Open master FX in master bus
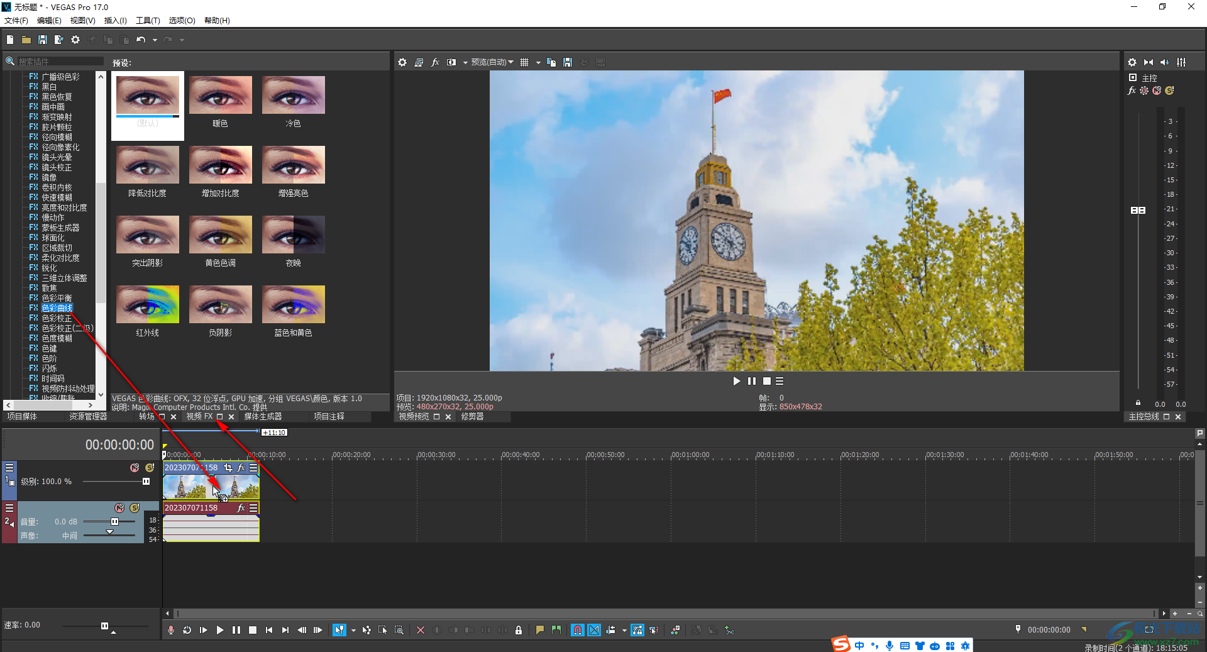Image resolution: width=1207 pixels, height=652 pixels. click(x=1132, y=91)
